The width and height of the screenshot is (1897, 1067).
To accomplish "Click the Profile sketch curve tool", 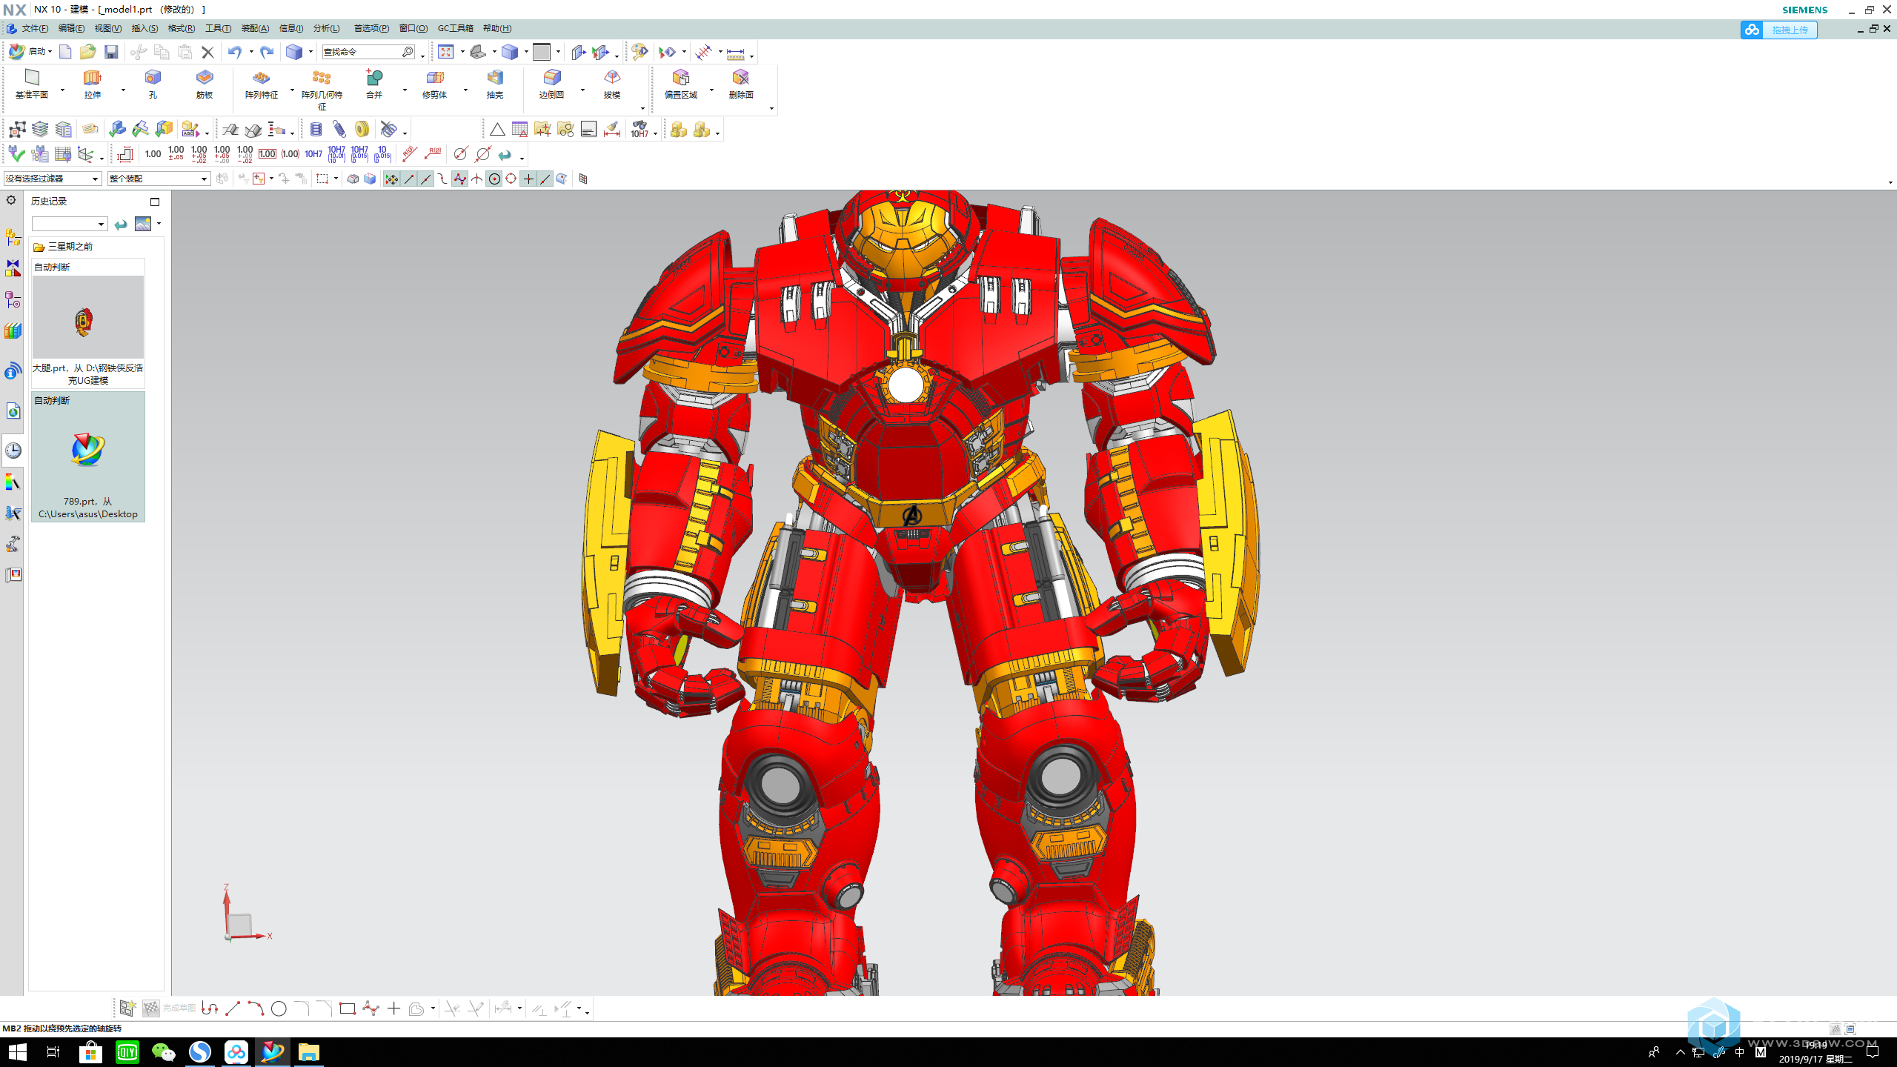I will click(x=210, y=1008).
